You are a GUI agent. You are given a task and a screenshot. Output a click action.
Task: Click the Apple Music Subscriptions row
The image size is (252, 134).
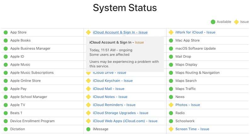32,72
